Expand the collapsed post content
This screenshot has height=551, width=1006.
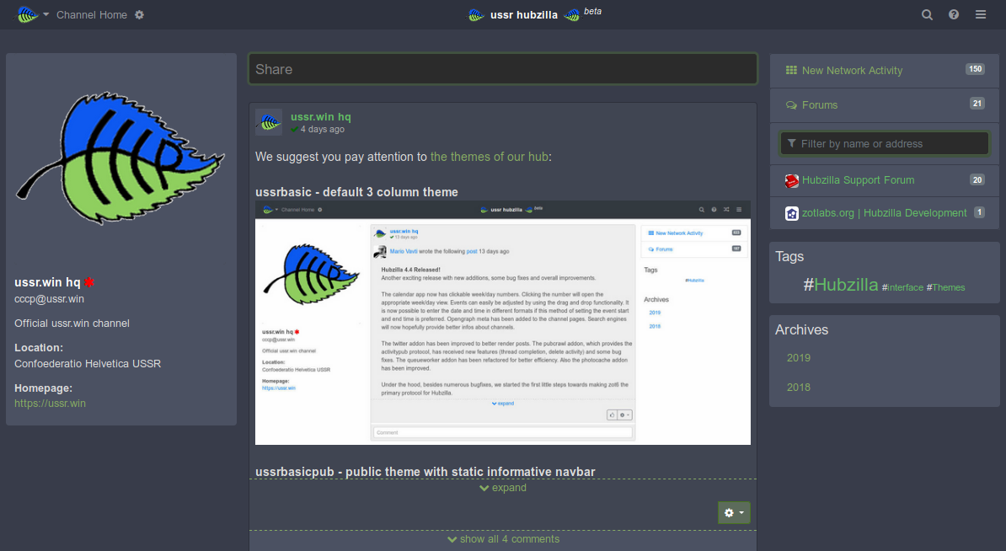pos(503,488)
